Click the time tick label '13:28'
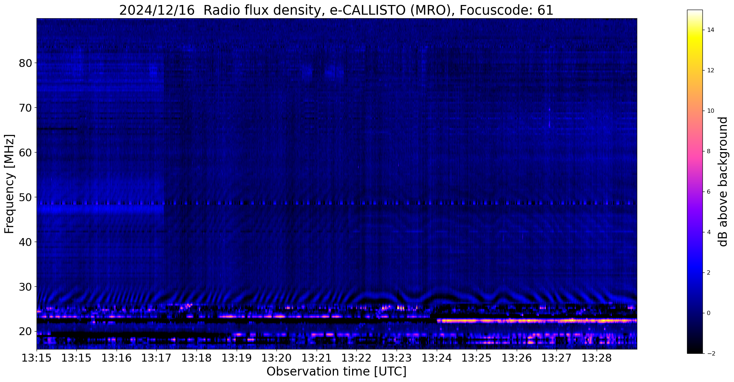This screenshot has height=382, width=734. click(x=596, y=358)
